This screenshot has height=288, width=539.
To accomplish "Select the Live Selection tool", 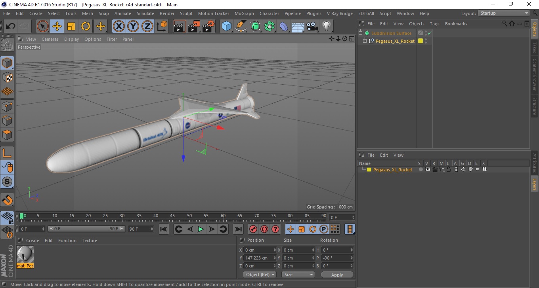I will click(43, 27).
